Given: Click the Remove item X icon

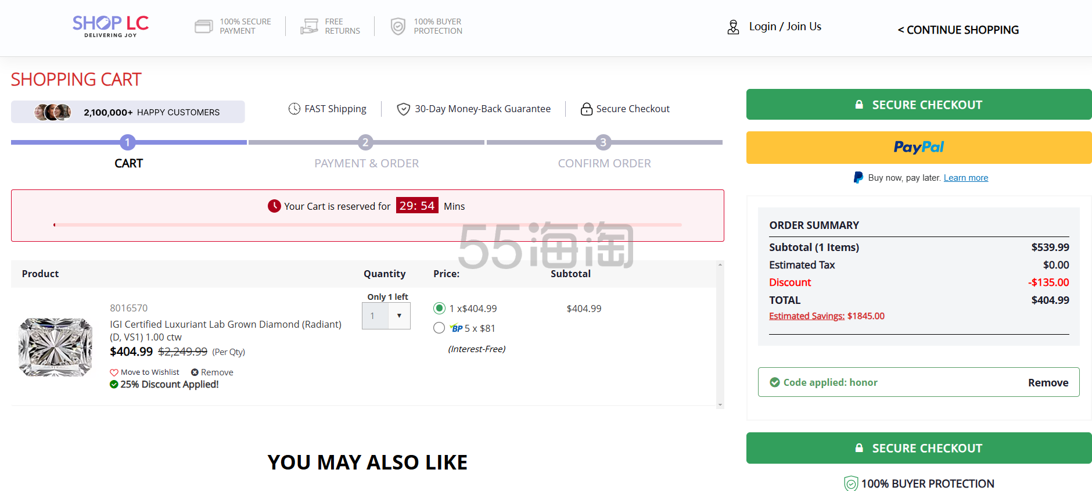Looking at the screenshot, I should 195,372.
